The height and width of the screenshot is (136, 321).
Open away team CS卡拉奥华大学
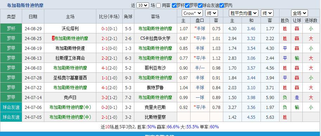155,38
